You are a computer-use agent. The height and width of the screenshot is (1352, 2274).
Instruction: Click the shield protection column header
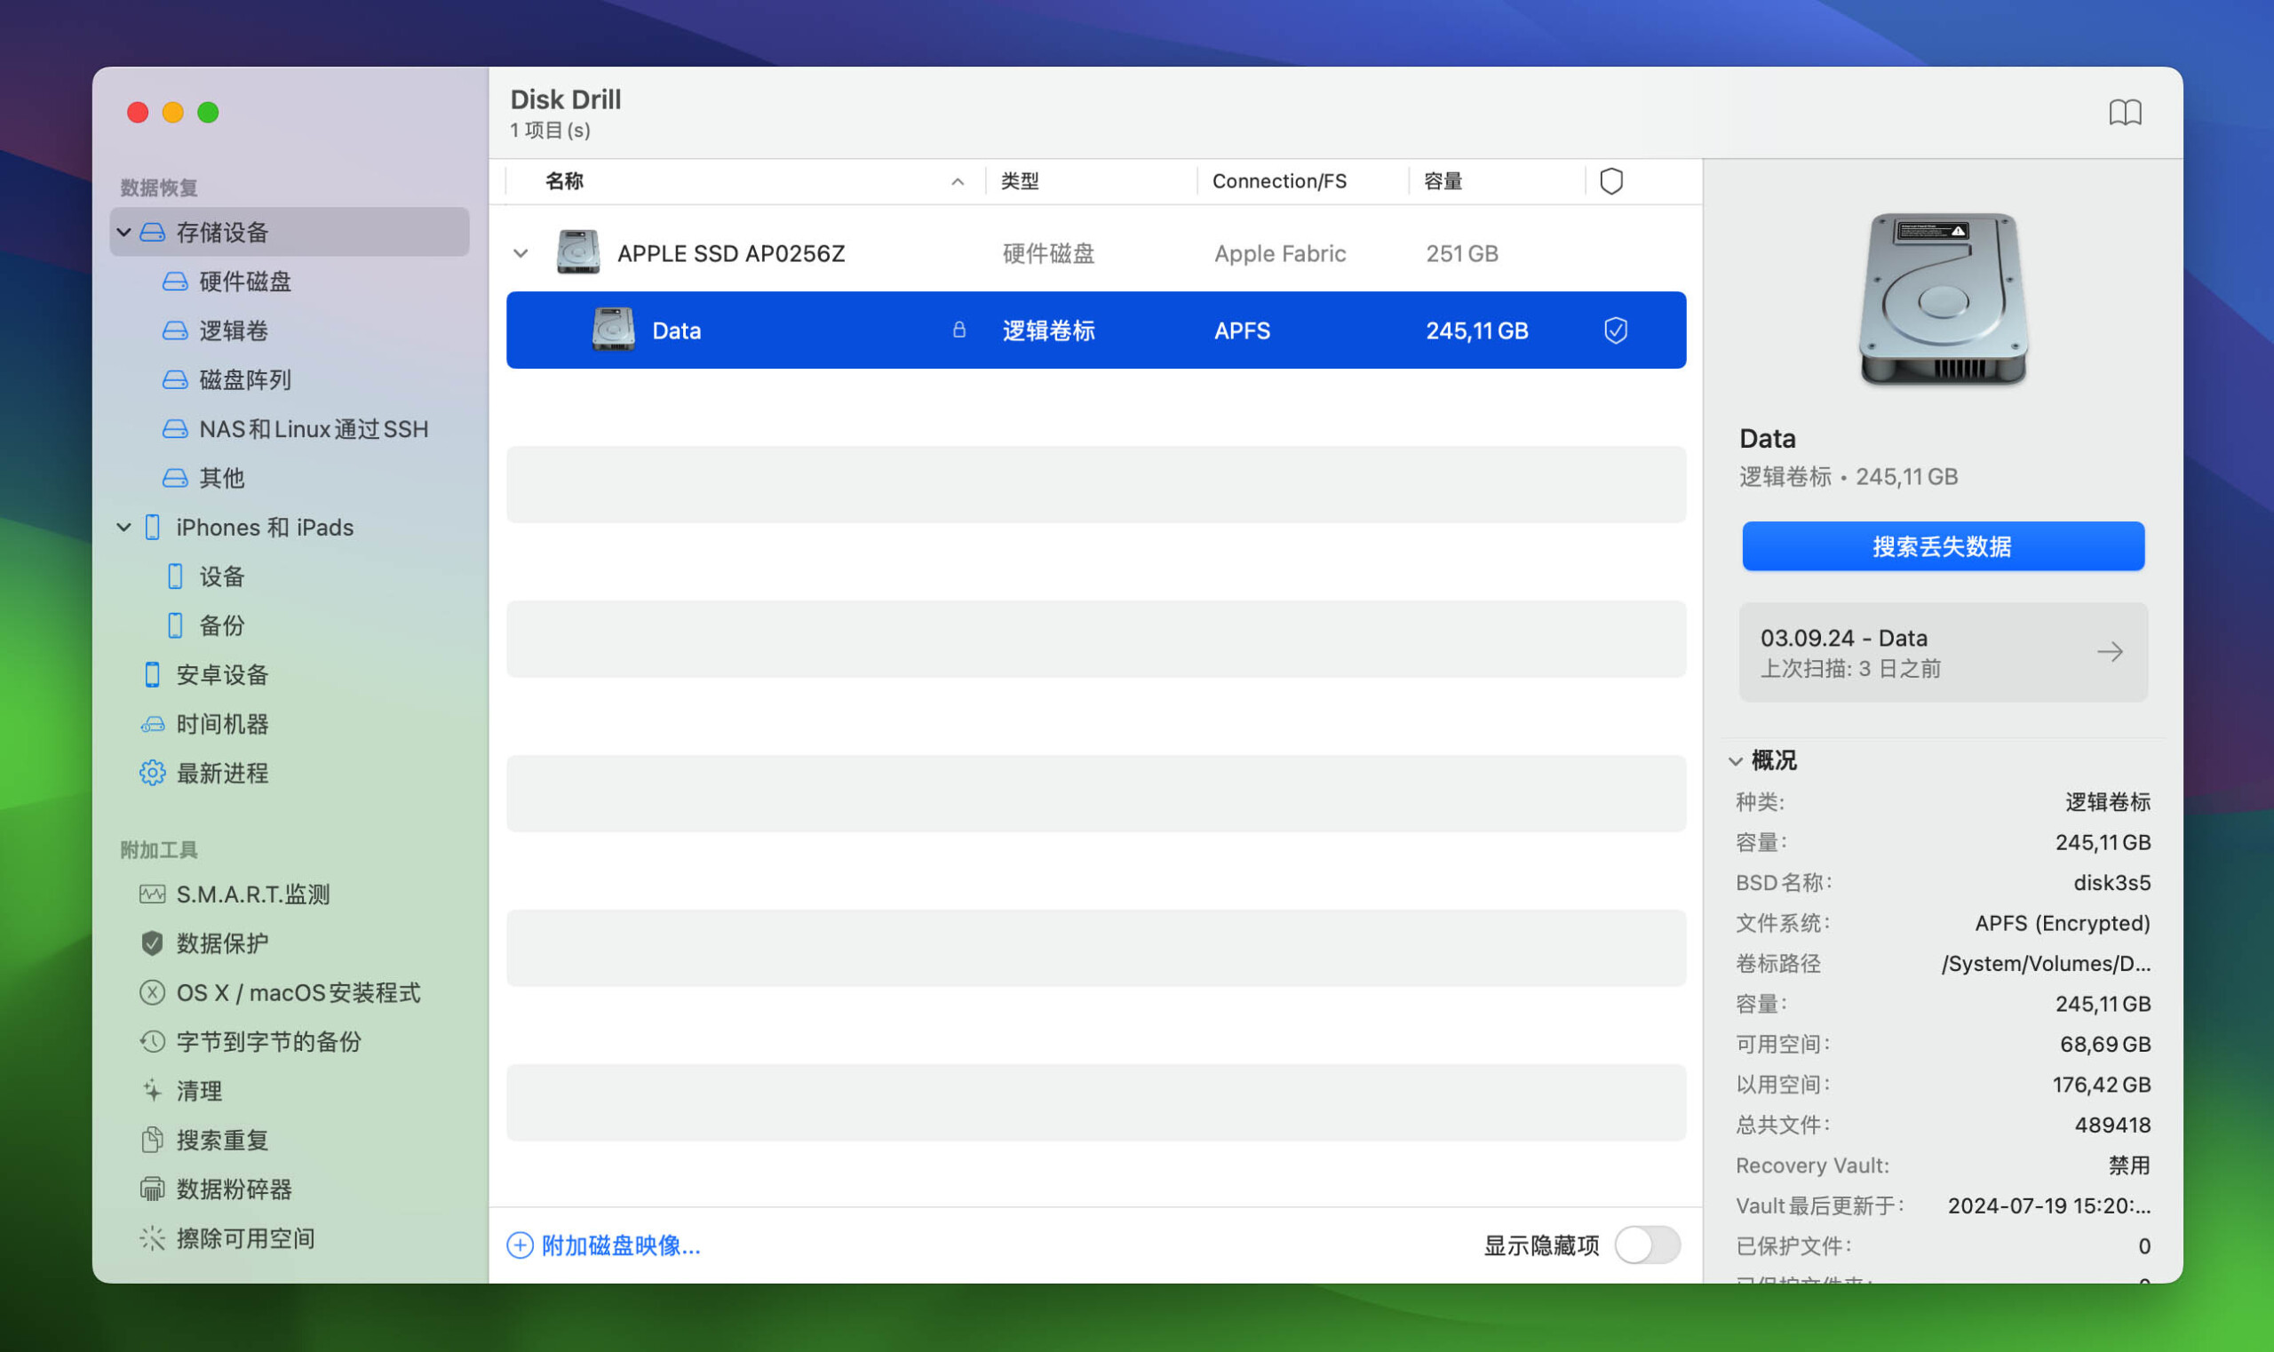(x=1611, y=181)
